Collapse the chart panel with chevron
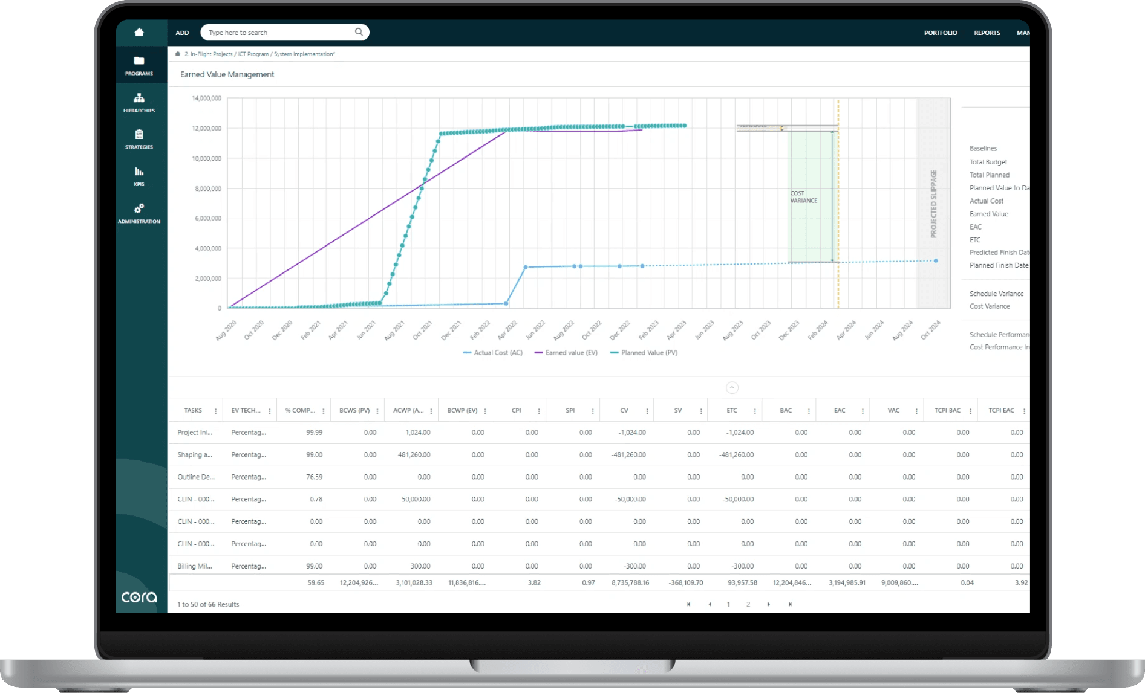 click(732, 387)
